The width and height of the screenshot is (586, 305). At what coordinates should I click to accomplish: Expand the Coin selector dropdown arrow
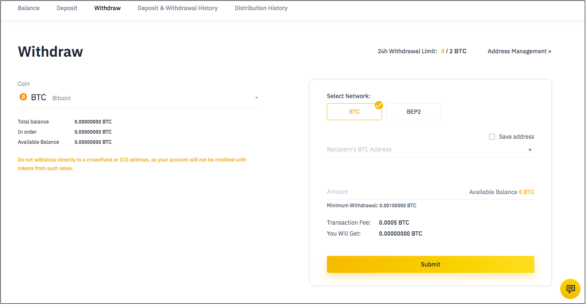click(257, 98)
